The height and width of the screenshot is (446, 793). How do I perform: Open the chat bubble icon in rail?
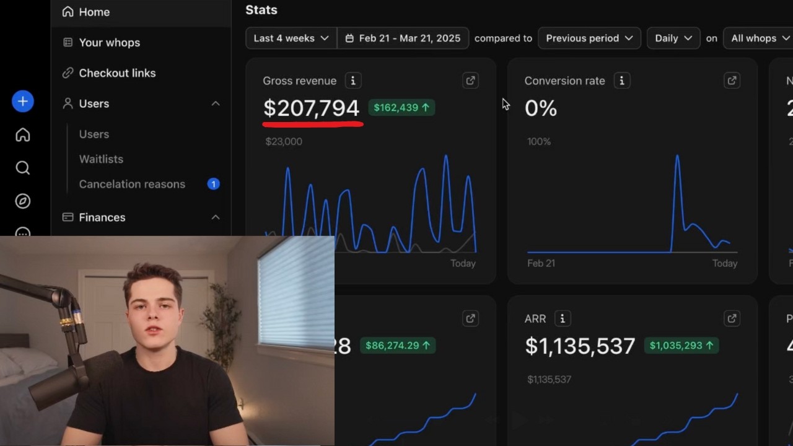tap(23, 232)
